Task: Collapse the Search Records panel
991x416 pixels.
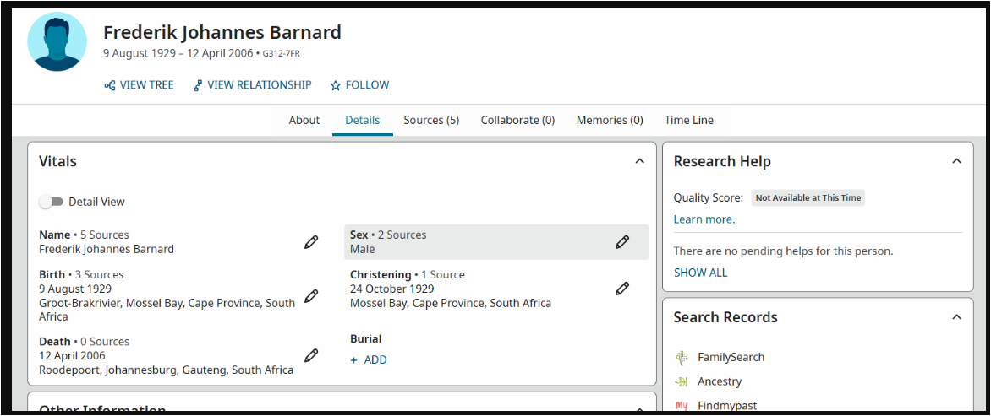Action: (956, 317)
